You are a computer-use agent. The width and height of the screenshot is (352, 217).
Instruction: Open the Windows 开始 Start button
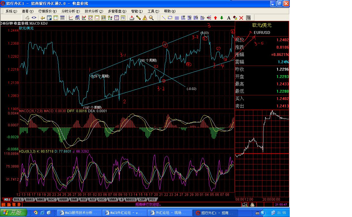[14, 212]
